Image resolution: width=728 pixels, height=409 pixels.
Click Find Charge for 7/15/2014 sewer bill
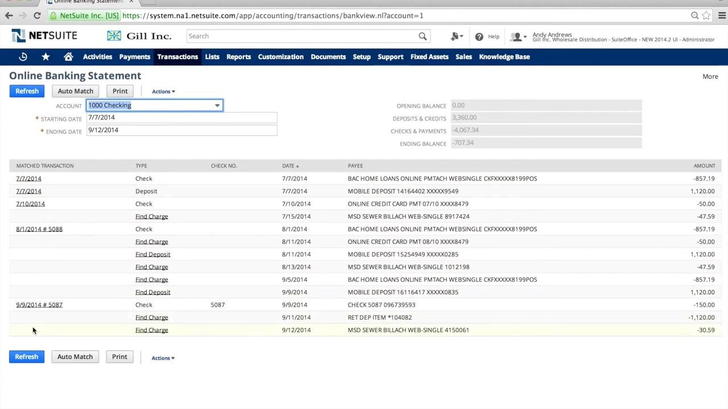[152, 216]
